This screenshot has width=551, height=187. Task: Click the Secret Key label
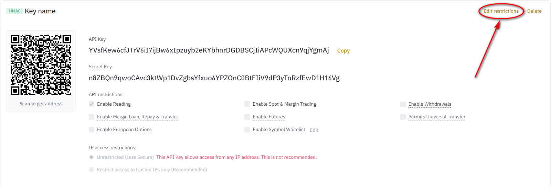tap(100, 67)
